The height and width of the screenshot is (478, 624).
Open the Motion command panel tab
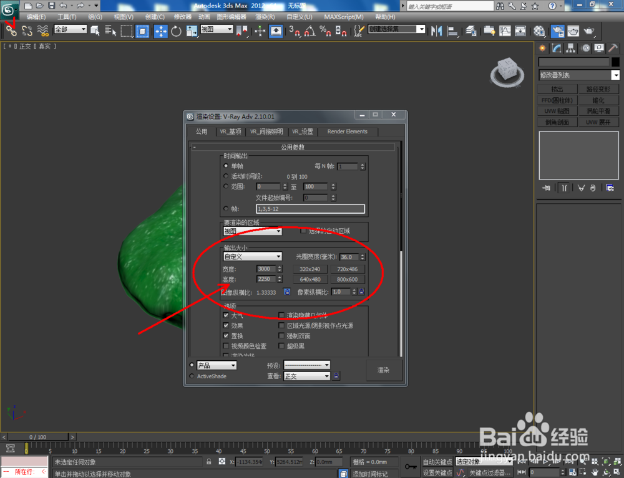585,48
